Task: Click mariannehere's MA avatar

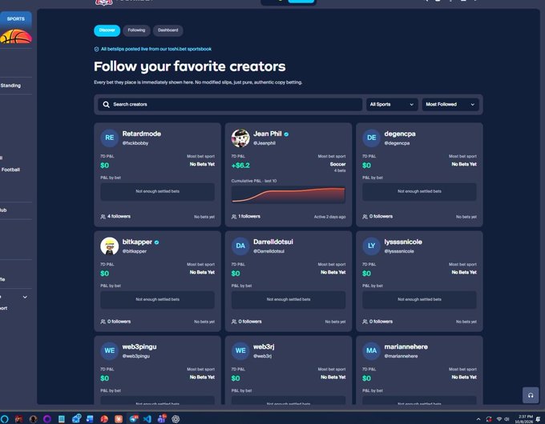Action: [x=372, y=350]
